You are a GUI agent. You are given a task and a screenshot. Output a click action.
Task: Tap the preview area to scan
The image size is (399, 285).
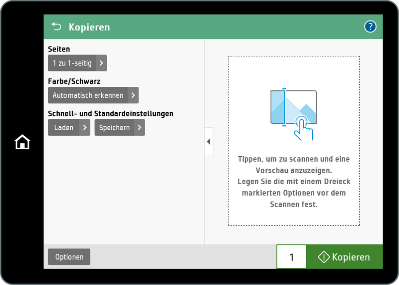click(294, 141)
